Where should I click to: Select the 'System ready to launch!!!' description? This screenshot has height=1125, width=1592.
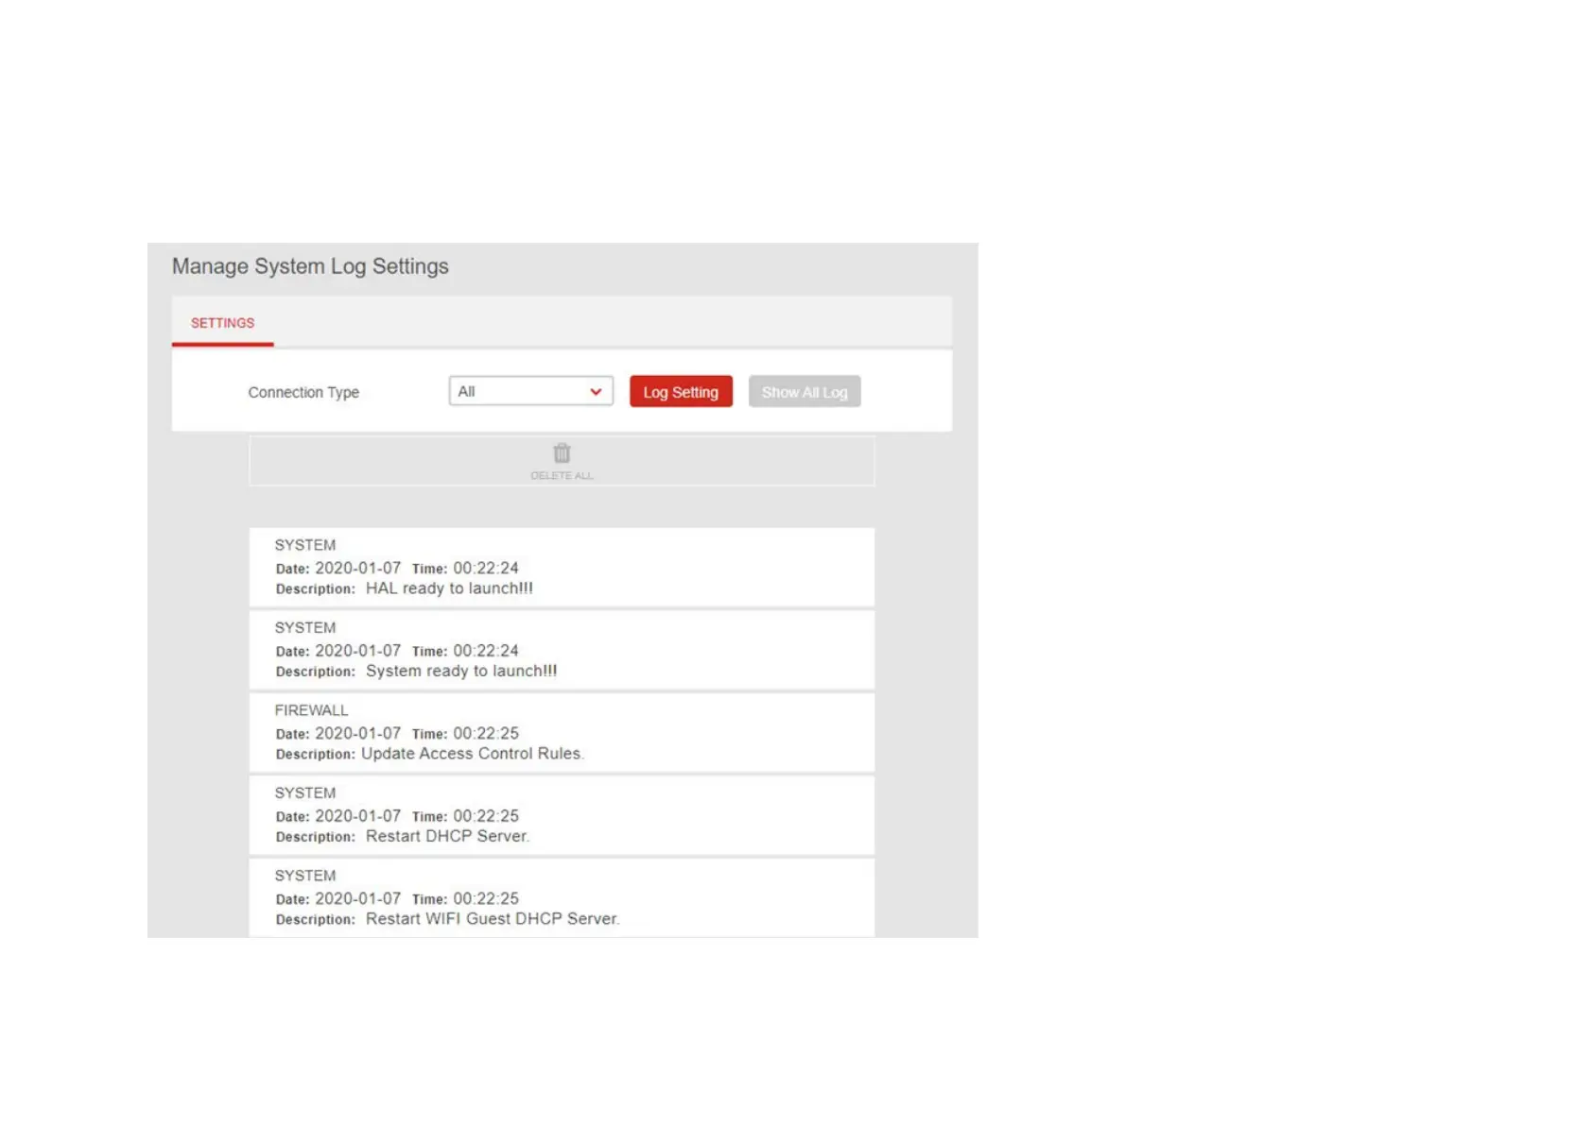click(x=461, y=671)
